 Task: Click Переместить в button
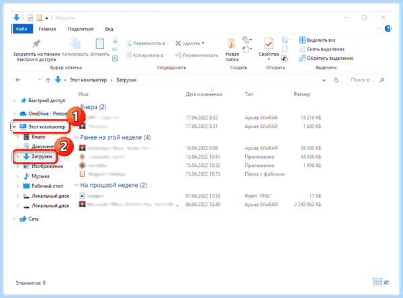click(x=148, y=43)
